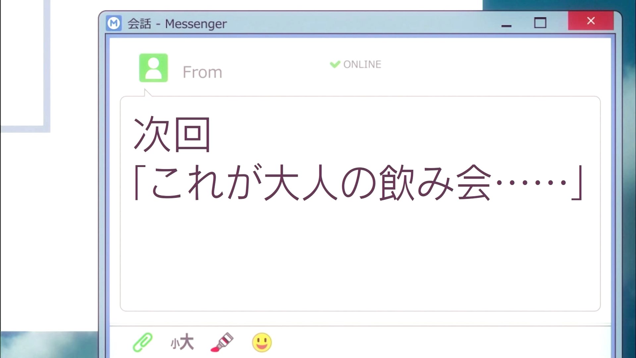The height and width of the screenshot is (358, 636).
Task: Click the green contact avatar icon
Action: click(153, 68)
